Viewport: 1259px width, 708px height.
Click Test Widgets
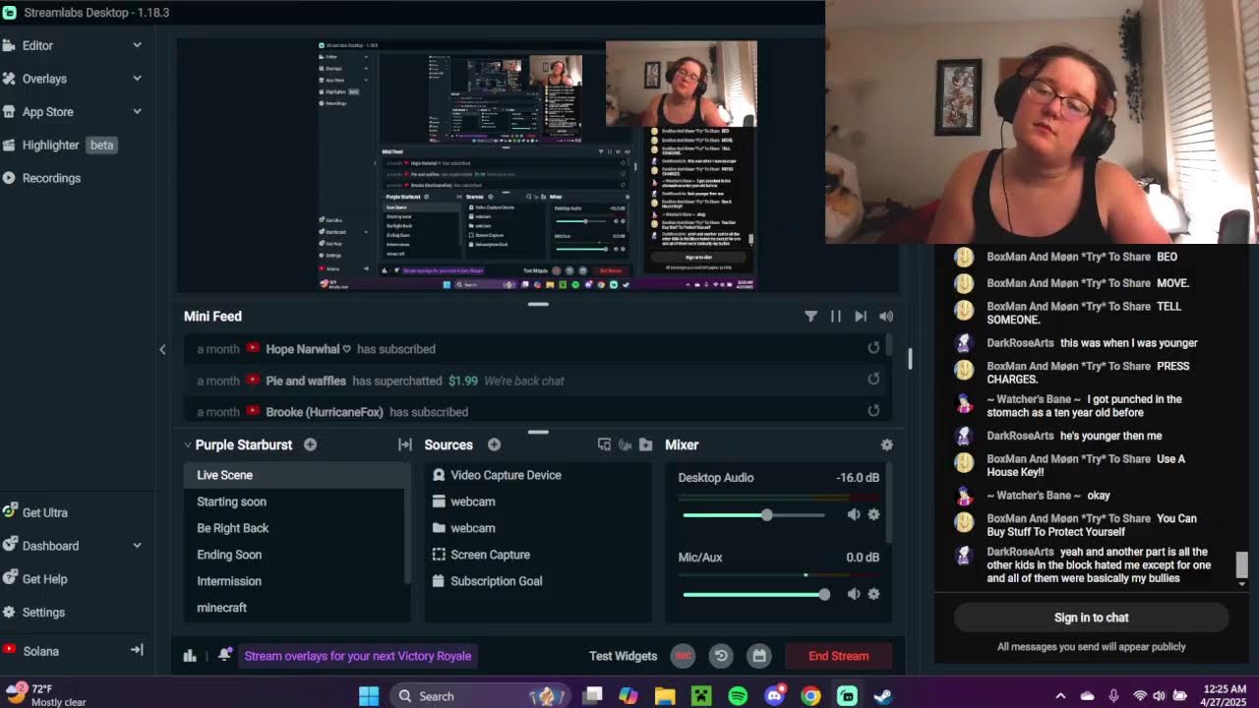click(623, 656)
